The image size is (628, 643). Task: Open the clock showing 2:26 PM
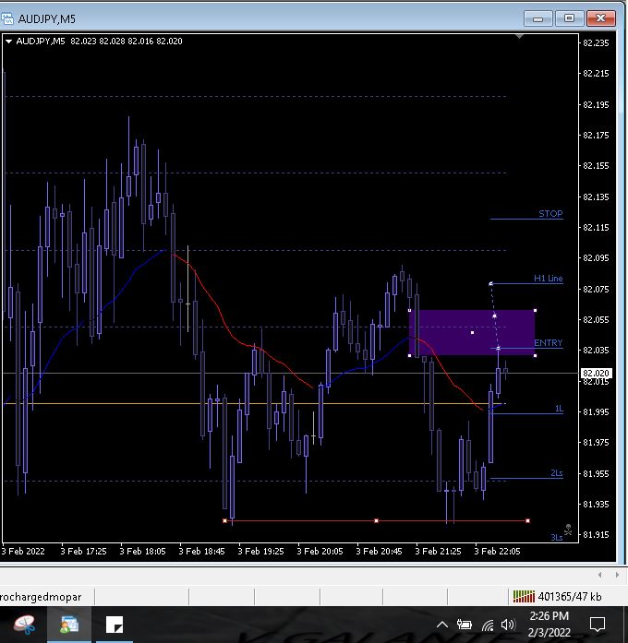pos(549,625)
